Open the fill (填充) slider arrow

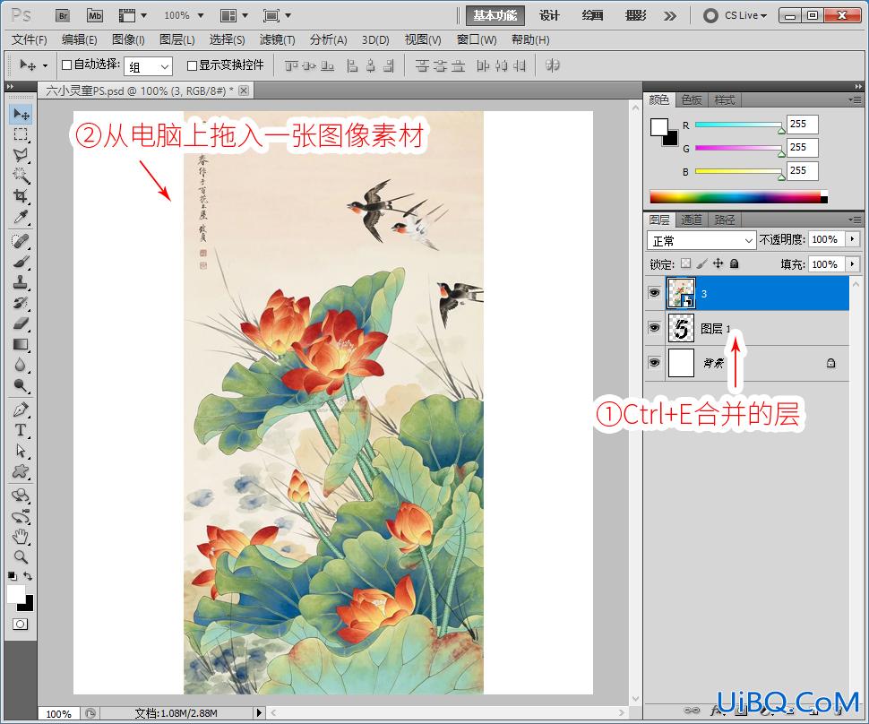tap(852, 263)
